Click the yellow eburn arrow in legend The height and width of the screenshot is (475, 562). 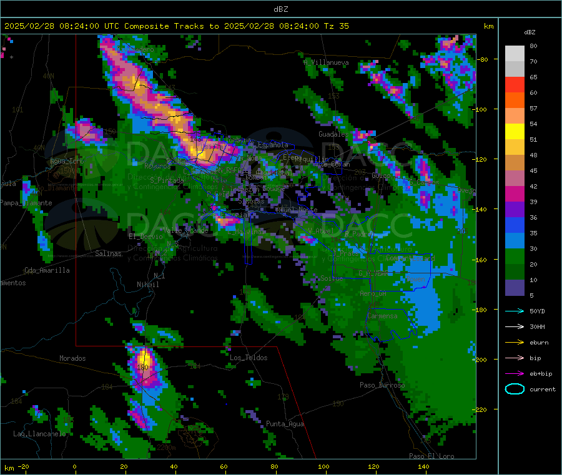click(515, 343)
